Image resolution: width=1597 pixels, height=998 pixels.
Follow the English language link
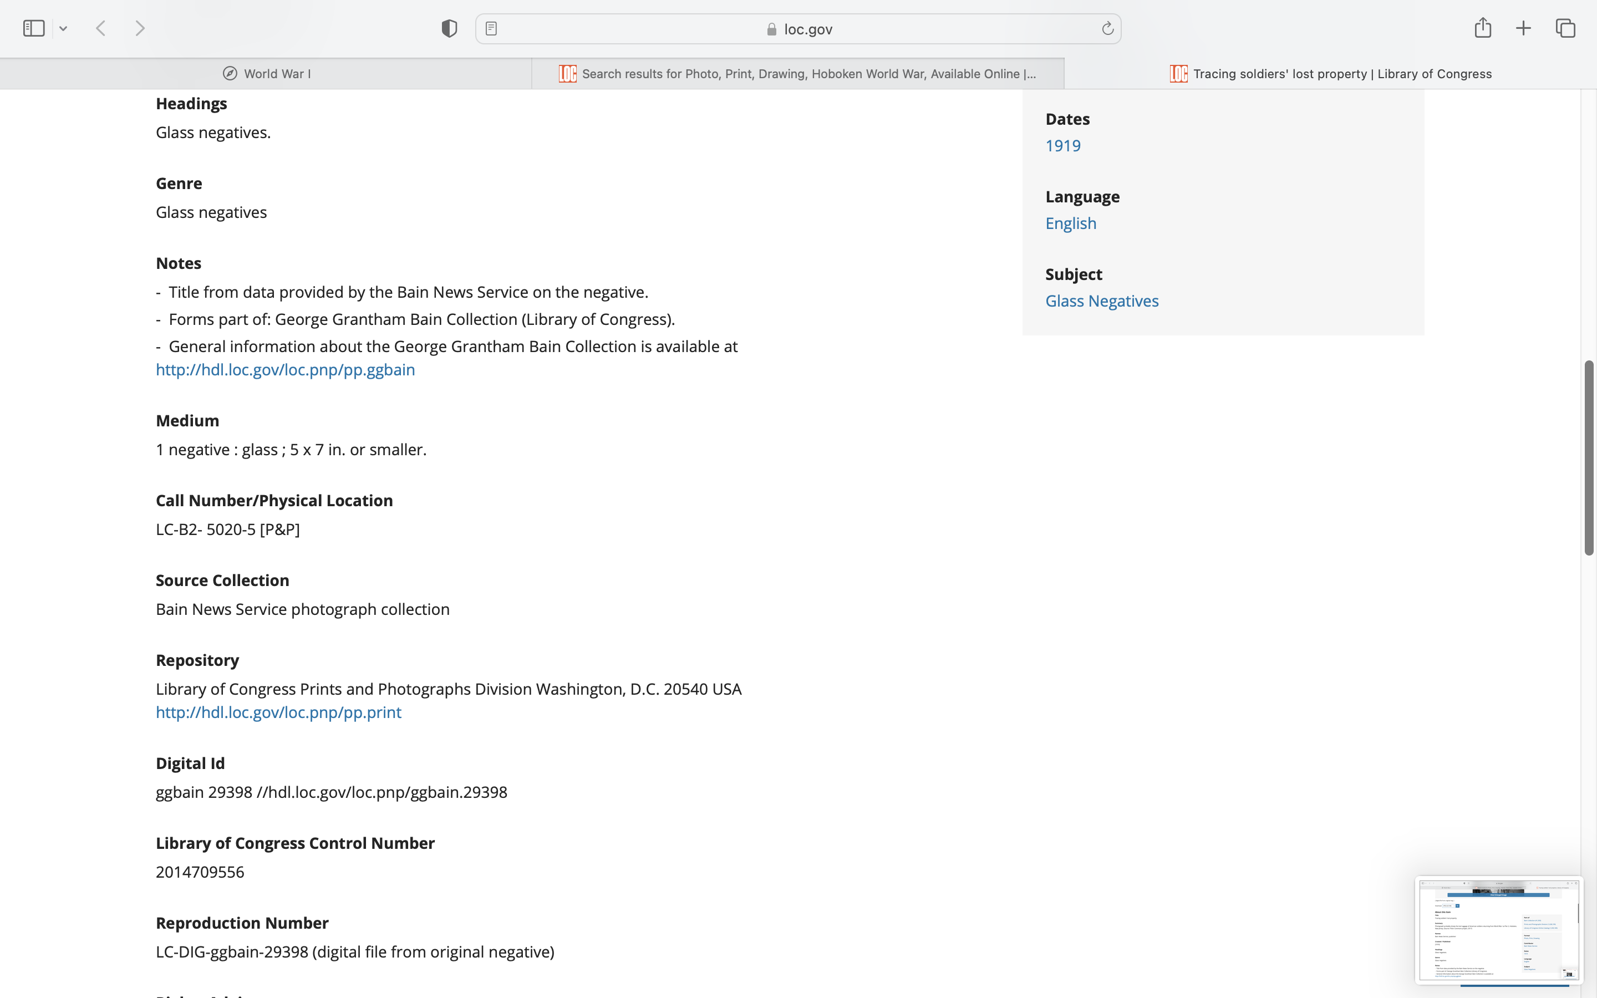pyautogui.click(x=1070, y=223)
